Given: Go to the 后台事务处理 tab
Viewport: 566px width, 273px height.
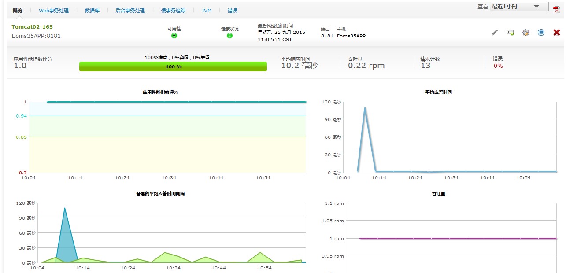Looking at the screenshot, I should pyautogui.click(x=130, y=11).
